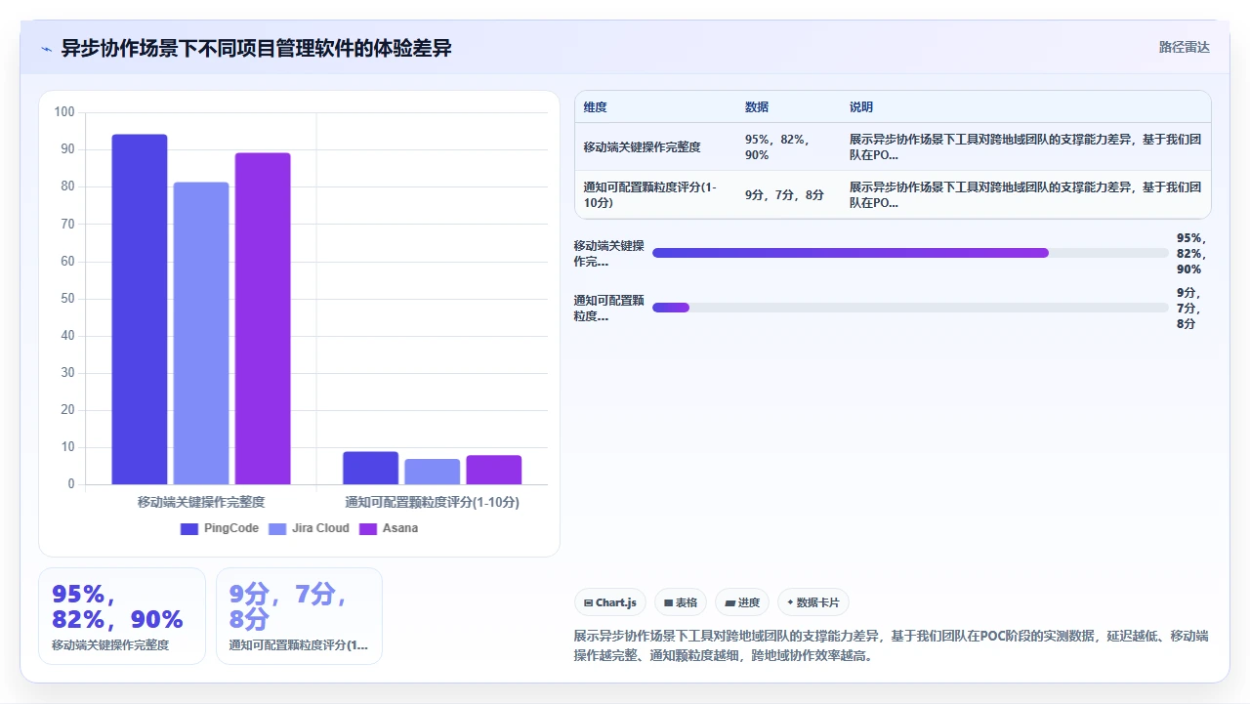This screenshot has width=1250, height=704.
Task: Click the Jira Cloud legend label
Action: pos(320,528)
